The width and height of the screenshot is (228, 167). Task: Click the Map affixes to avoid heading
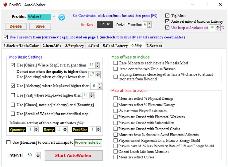pos(129,91)
